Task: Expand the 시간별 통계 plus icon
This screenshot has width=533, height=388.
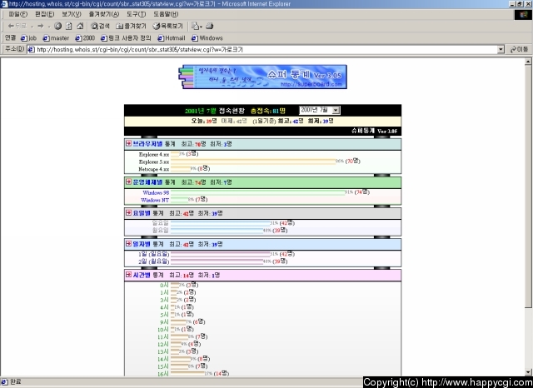Action: pyautogui.click(x=128, y=275)
